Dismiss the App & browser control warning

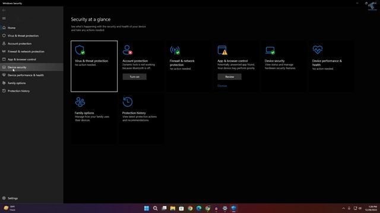click(222, 86)
